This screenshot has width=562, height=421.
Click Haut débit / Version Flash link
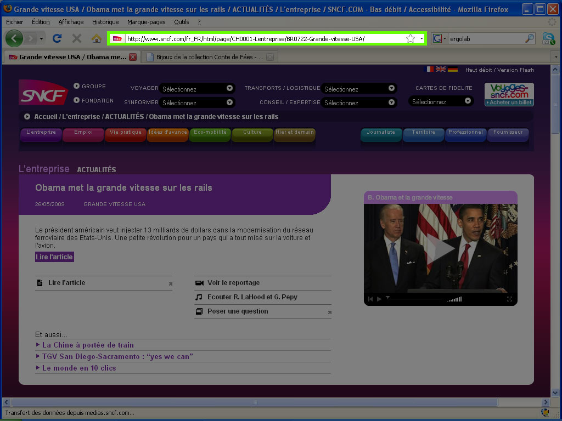tap(499, 70)
